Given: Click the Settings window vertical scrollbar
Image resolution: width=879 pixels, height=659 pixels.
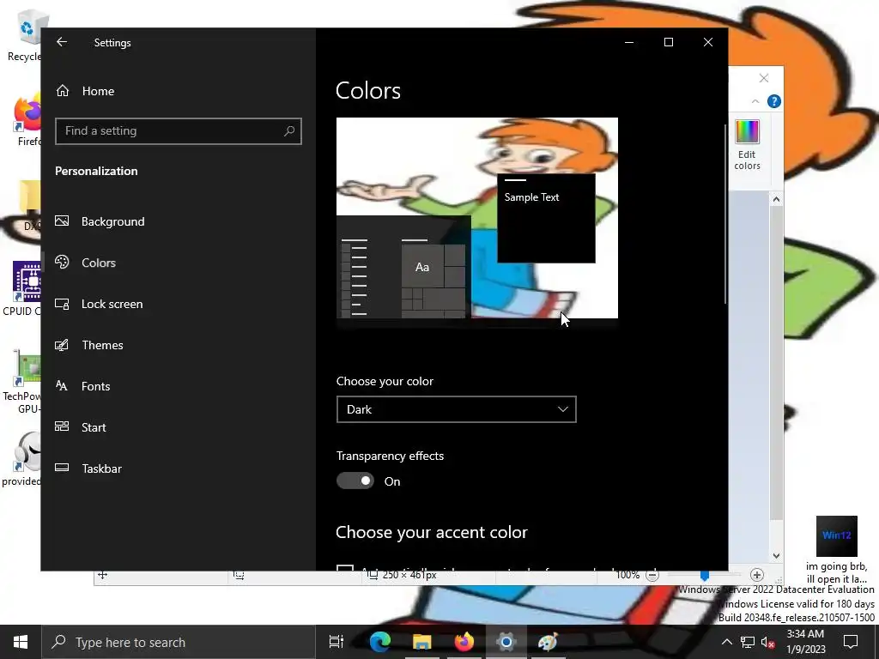Looking at the screenshot, I should click(x=724, y=213).
